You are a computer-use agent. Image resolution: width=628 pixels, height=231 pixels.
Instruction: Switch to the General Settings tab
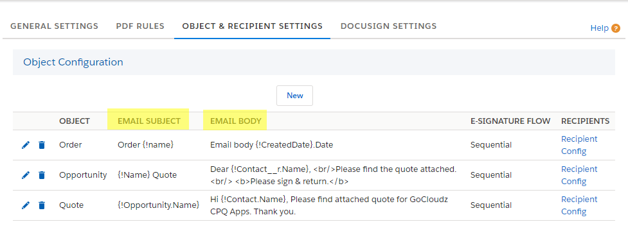(x=54, y=26)
